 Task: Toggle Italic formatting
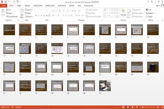pyautogui.click(x=39, y=16)
